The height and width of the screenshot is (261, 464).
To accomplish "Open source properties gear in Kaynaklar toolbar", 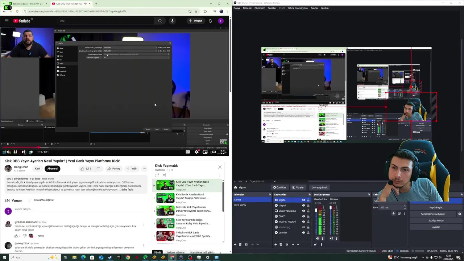I will [287, 244].
